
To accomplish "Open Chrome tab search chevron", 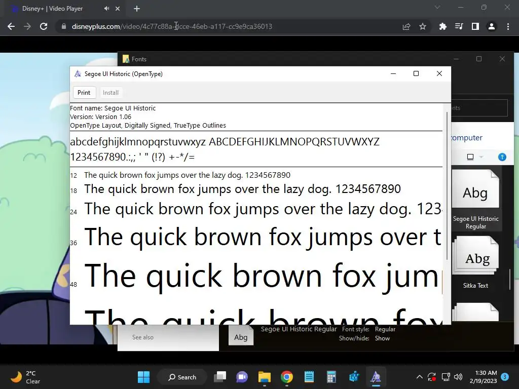I will [x=437, y=7].
